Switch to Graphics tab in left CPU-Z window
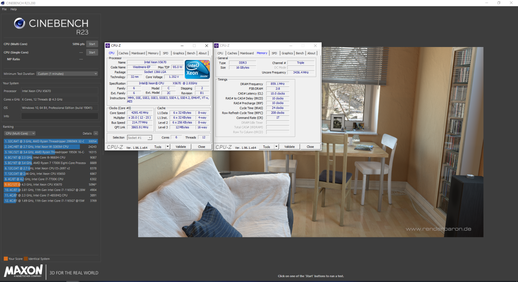The width and height of the screenshot is (518, 282). click(x=178, y=53)
